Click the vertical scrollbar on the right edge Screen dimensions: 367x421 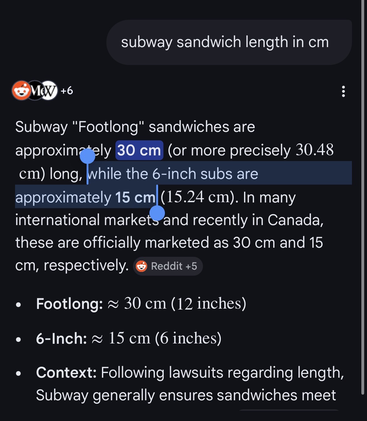click(363, 201)
